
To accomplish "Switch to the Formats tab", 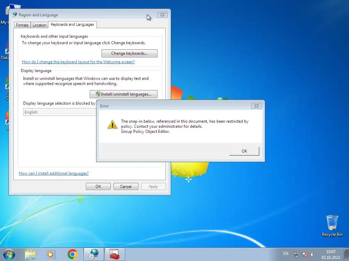I will (x=22, y=25).
